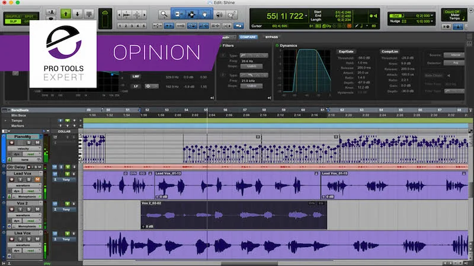The image size is (474, 266).
Task: Select the Comp/Lim section button
Action: (x=390, y=51)
